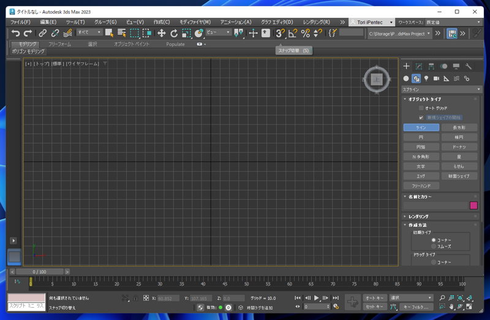Activate the Select and Rotate tool
Viewport: 490px width, 320px height.
pos(174,33)
